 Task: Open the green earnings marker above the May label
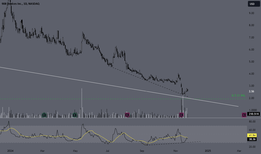tap(75, 115)
